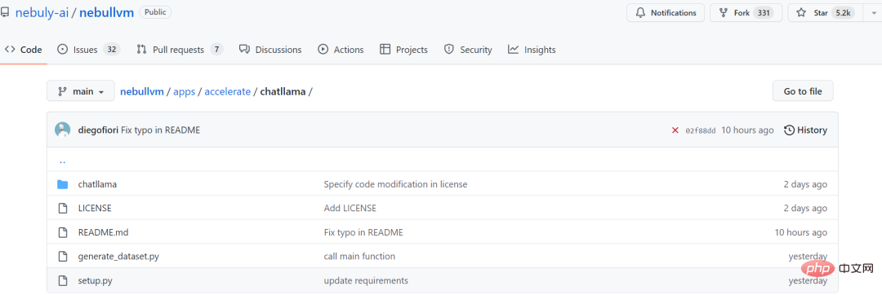The image size is (882, 295).
Task: Open the nebullvm repository link in header
Action: tap(106, 12)
